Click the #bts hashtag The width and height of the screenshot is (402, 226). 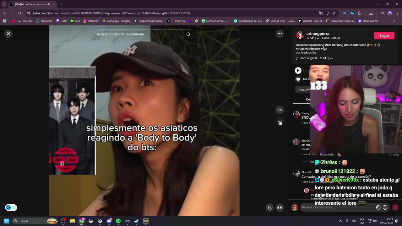pyautogui.click(x=328, y=45)
